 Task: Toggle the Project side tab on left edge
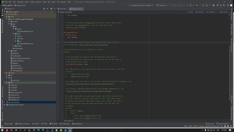(x=3, y=12)
